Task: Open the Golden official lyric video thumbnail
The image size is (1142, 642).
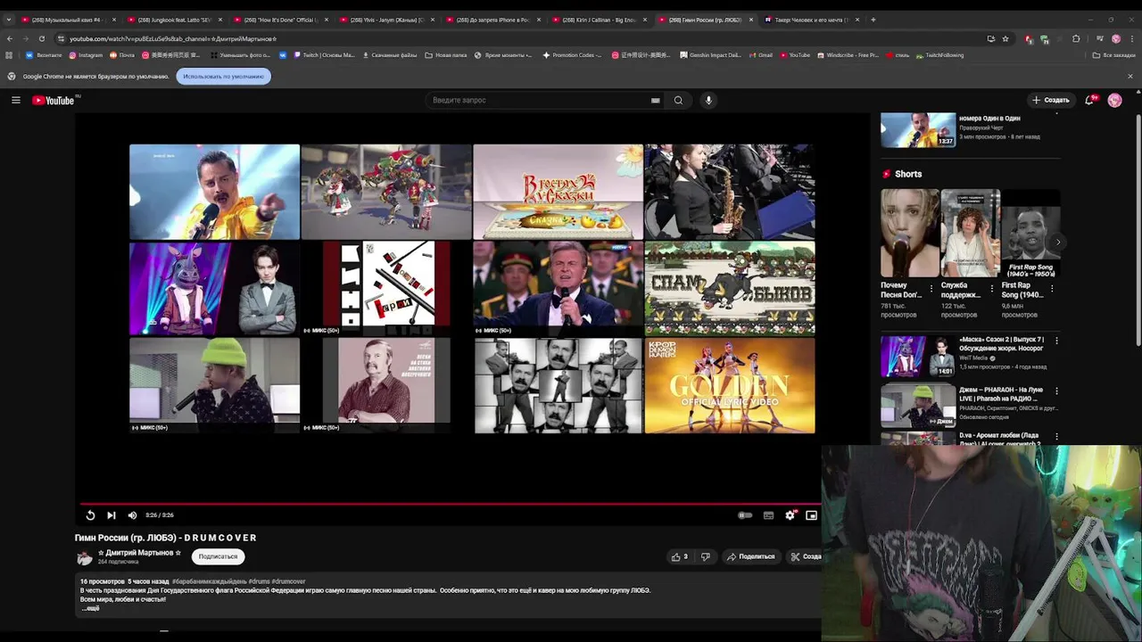Action: point(730,385)
